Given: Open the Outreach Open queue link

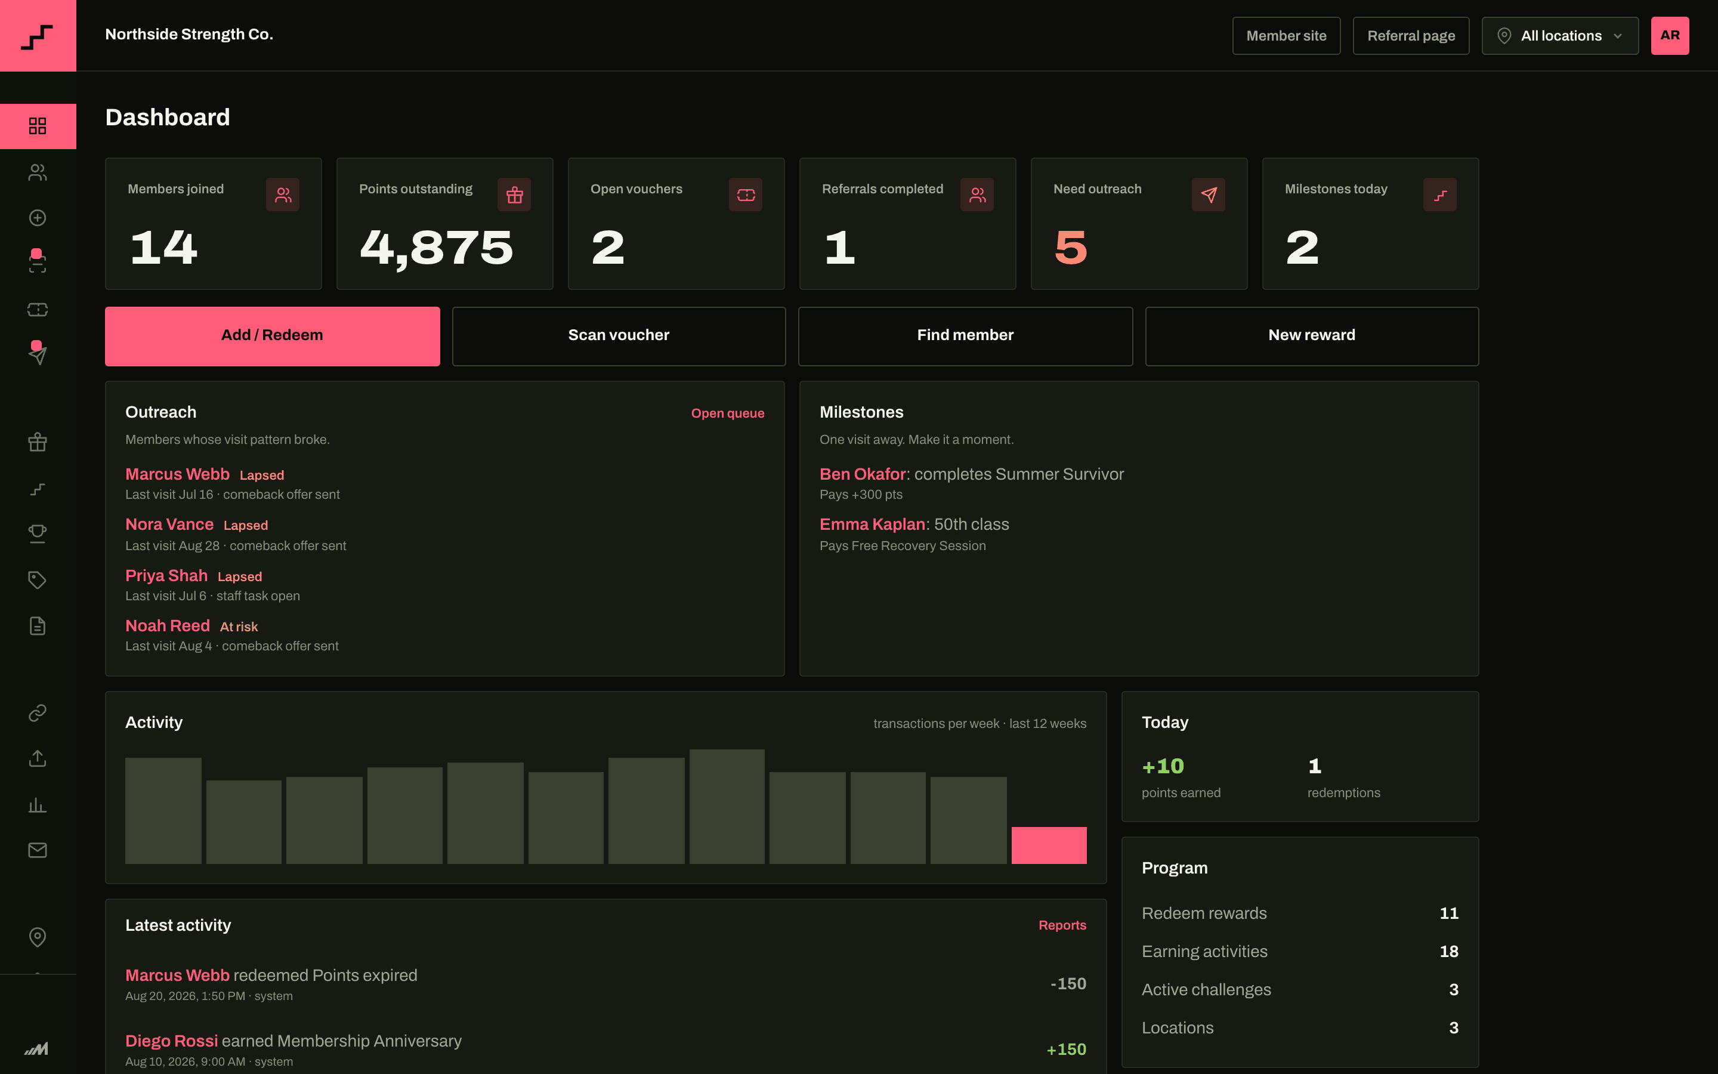Looking at the screenshot, I should (x=728, y=413).
